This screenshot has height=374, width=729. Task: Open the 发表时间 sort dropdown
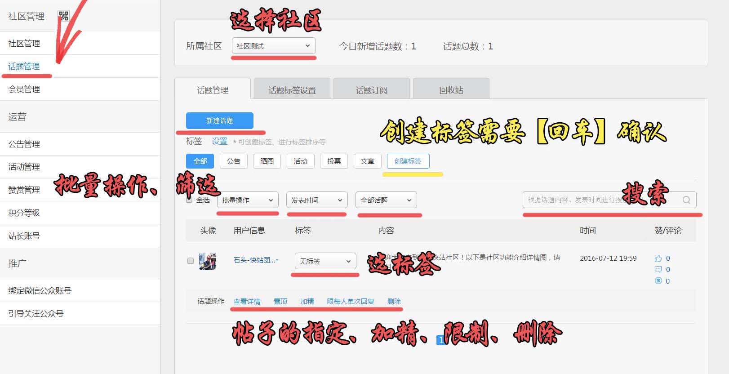[316, 200]
